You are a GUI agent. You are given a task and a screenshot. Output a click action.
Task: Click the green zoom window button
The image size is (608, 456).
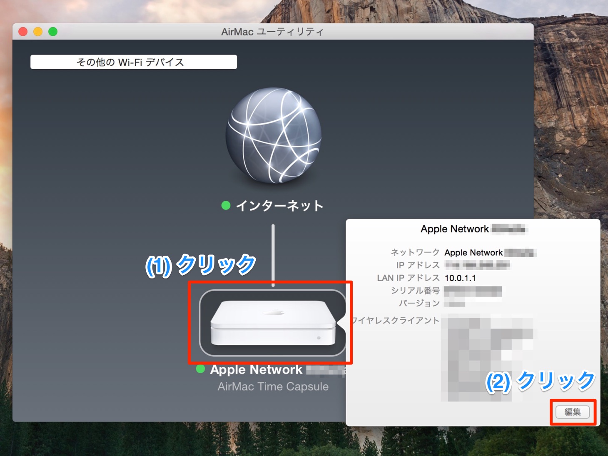pyautogui.click(x=53, y=32)
